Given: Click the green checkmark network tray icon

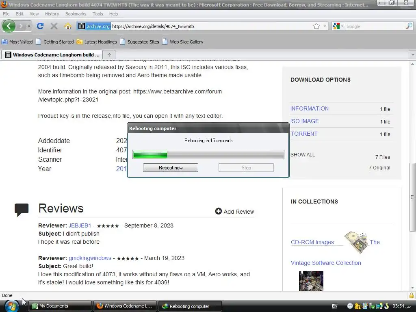Looking at the screenshot, I should pyautogui.click(x=372, y=306).
